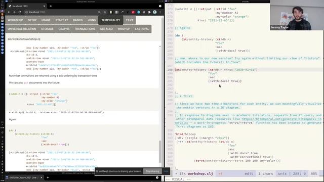This screenshot has height=182, width=324.
Task: Focus the localhost:1903 address bar
Action: (x=62, y=12)
